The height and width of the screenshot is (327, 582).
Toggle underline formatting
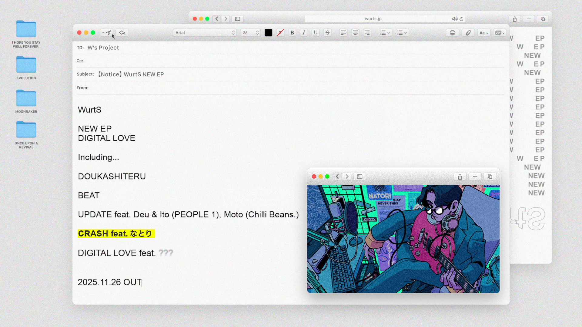(316, 33)
